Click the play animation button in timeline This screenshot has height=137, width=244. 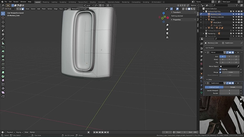(102, 132)
